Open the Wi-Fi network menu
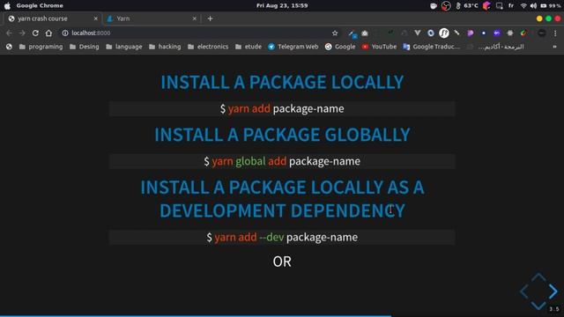 [x=523, y=6]
